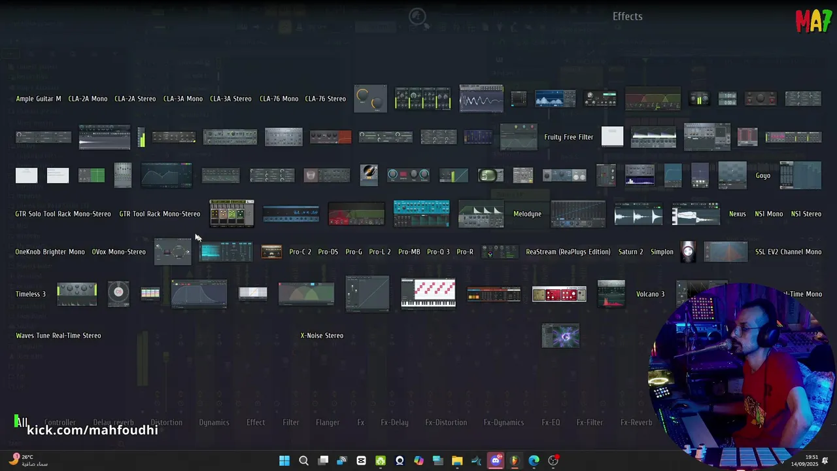Pick Pro-Q 3 equalizer
The image size is (837, 471).
pyautogui.click(x=438, y=252)
